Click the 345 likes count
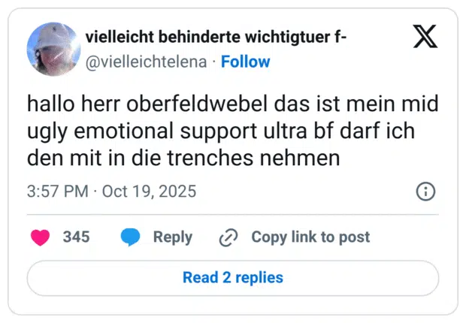 [x=76, y=237]
